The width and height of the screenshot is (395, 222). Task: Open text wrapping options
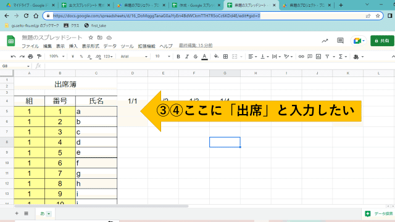pyautogui.click(x=276, y=57)
